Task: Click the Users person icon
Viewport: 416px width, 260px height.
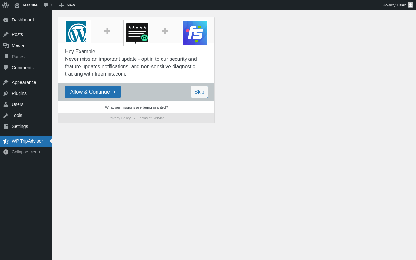Action: pyautogui.click(x=6, y=104)
